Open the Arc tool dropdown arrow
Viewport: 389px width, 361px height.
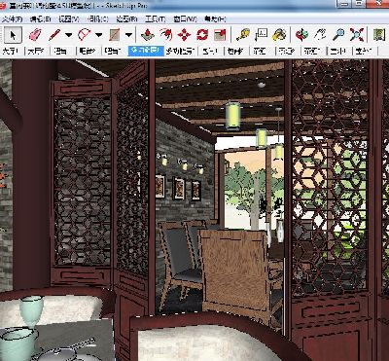99,35
